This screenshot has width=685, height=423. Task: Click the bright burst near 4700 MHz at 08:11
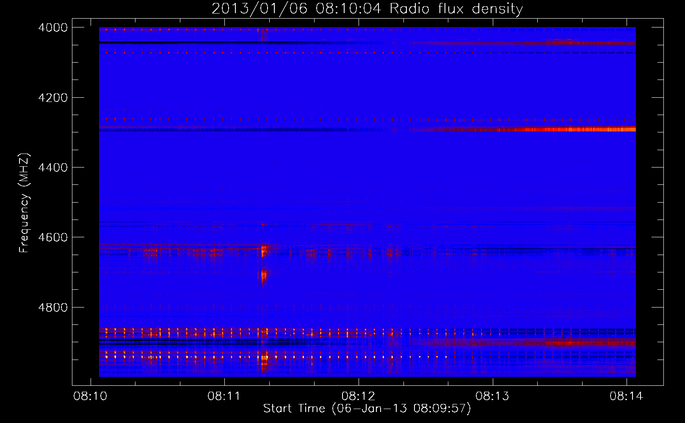click(264, 276)
